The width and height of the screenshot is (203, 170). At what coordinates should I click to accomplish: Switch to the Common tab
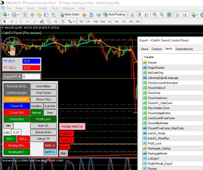tap(157, 49)
